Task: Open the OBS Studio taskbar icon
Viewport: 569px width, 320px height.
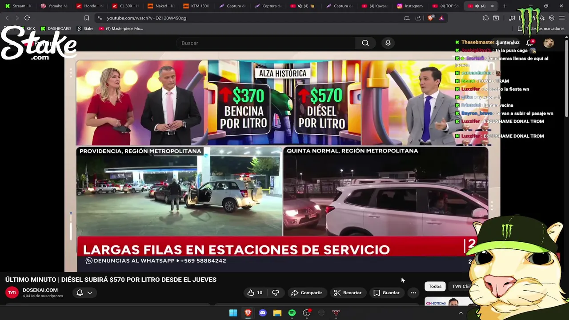Action: point(307,313)
